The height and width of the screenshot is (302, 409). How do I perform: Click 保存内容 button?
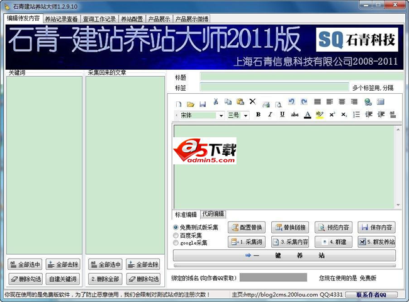tap(377, 227)
